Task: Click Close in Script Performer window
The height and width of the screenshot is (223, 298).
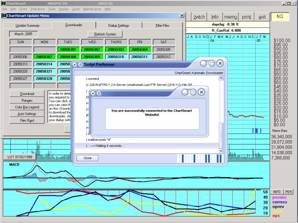Action: pos(88,158)
